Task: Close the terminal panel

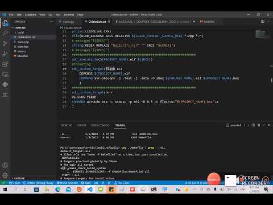Action: point(269,125)
